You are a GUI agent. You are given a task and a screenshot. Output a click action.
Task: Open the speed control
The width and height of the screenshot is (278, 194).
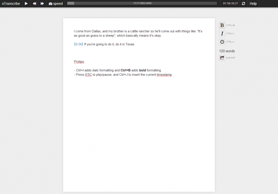(x=56, y=3)
